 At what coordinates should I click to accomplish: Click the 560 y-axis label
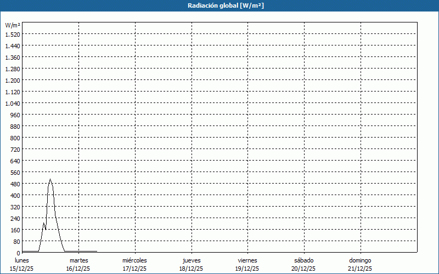pyautogui.click(x=15, y=173)
